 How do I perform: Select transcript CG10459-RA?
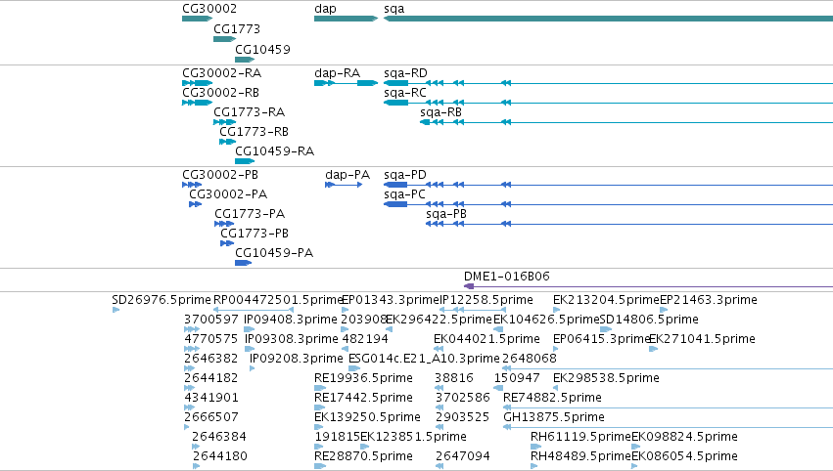click(x=275, y=151)
